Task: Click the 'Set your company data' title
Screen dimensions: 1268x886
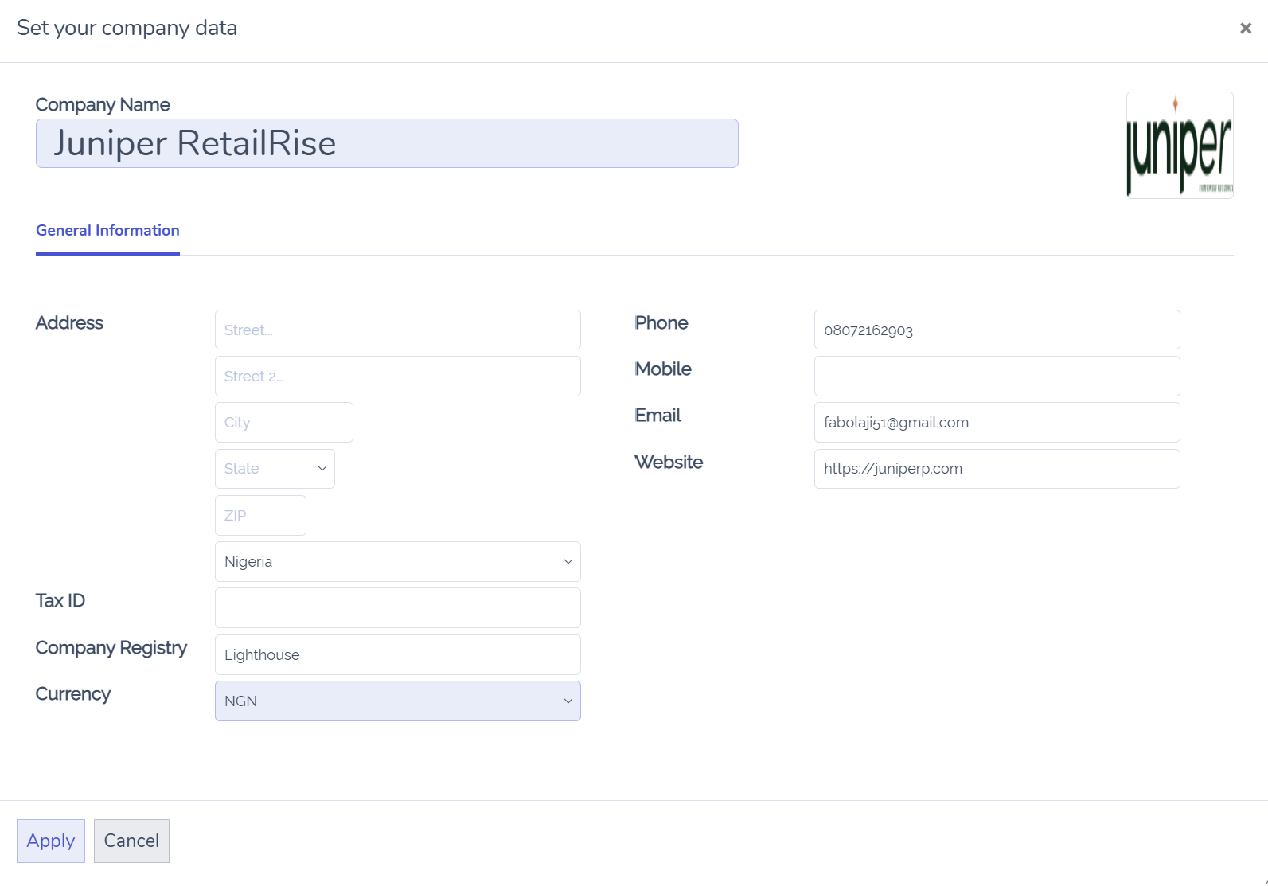Action: pyautogui.click(x=127, y=28)
